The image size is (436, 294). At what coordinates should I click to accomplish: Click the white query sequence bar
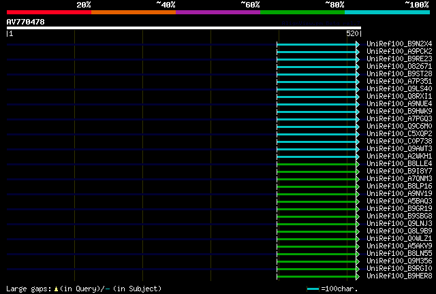(184, 28)
